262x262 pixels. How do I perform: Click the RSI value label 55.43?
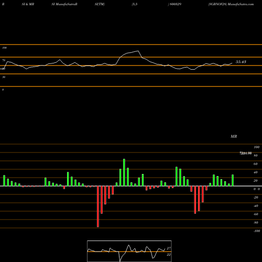coord(241,62)
